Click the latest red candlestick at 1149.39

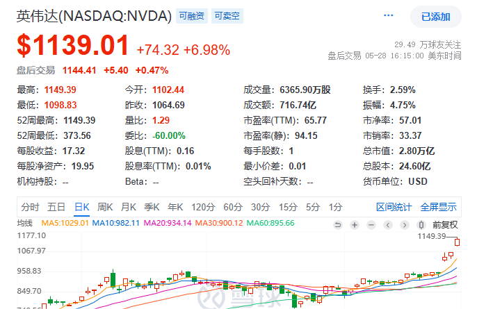[x=457, y=242]
